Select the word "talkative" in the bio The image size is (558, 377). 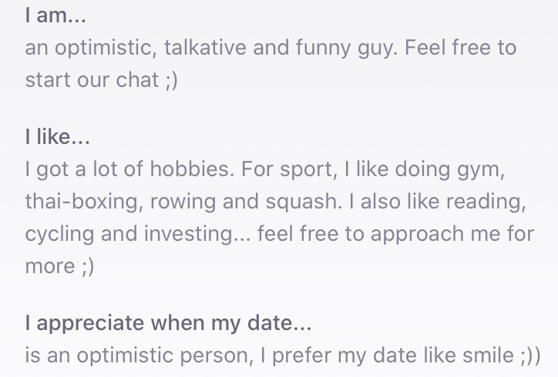tap(205, 48)
